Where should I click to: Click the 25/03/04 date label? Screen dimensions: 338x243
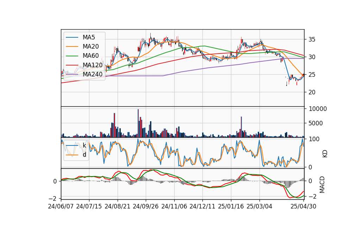point(259,206)
